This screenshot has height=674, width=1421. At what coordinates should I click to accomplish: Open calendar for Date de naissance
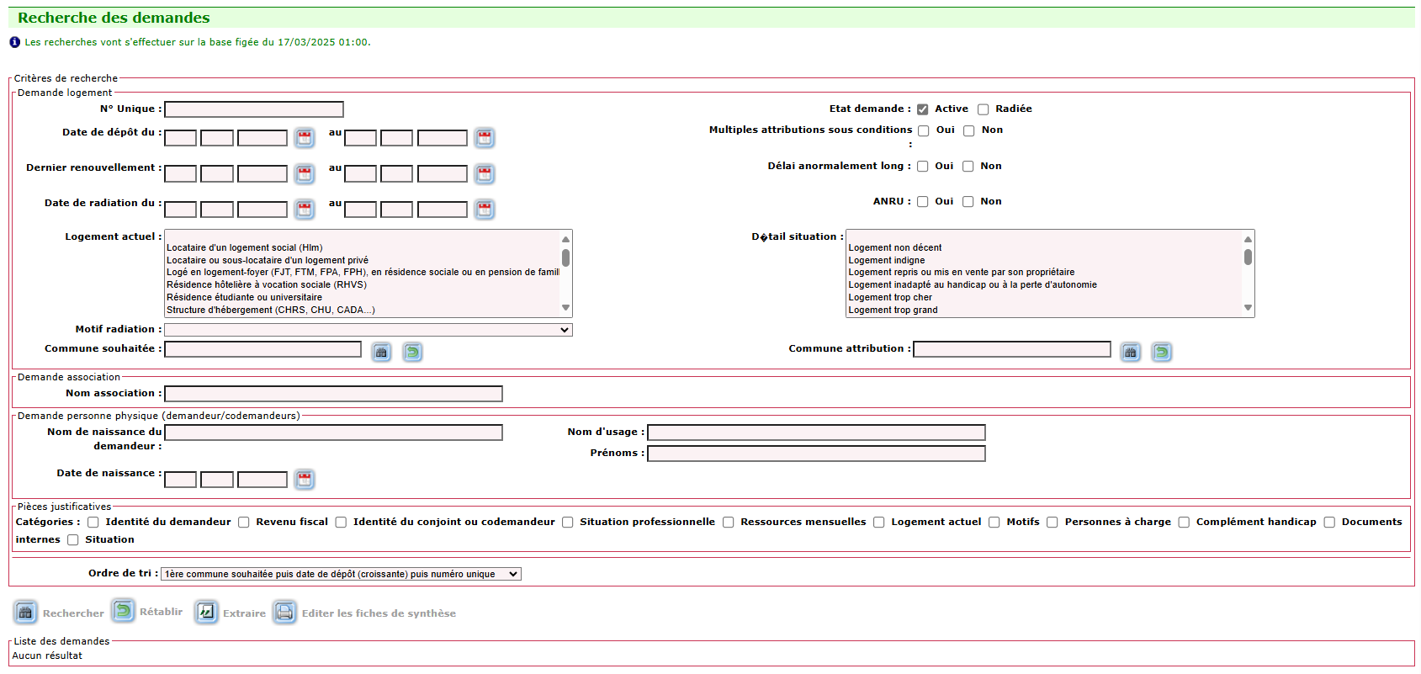[305, 479]
